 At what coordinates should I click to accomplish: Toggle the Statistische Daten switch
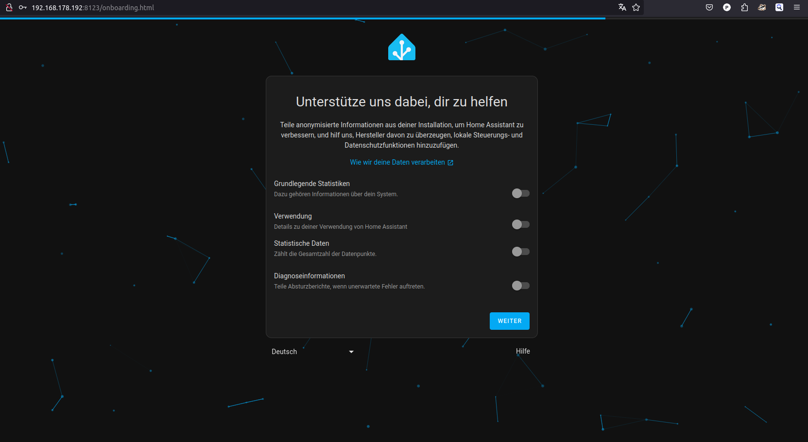(x=520, y=252)
